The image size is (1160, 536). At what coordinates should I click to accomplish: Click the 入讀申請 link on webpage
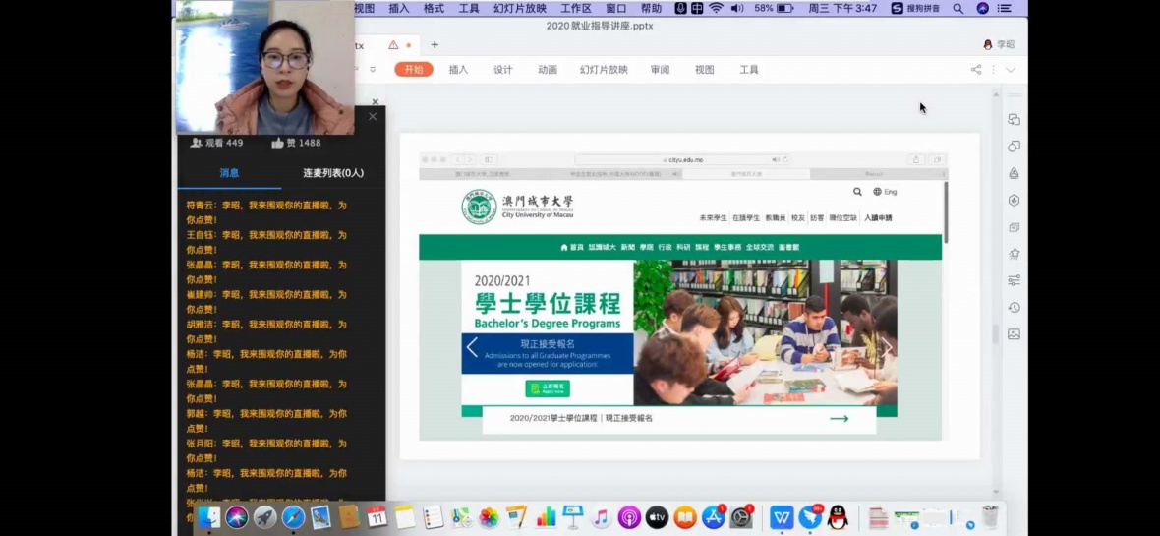pyautogui.click(x=878, y=218)
